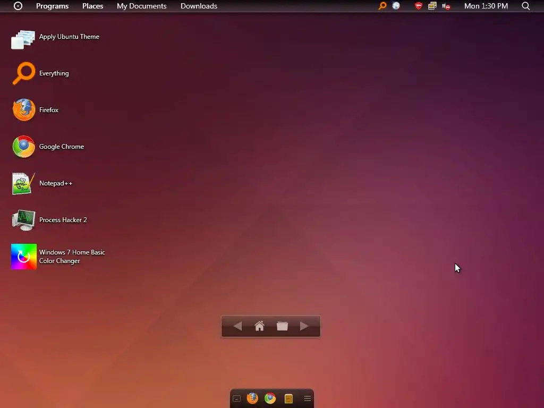
Task: Open the Programs menu
Action: pyautogui.click(x=53, y=6)
